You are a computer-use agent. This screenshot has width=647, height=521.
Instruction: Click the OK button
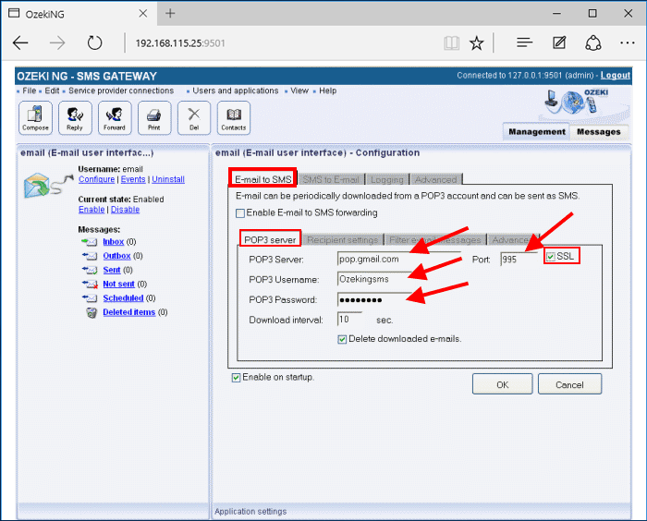click(502, 384)
